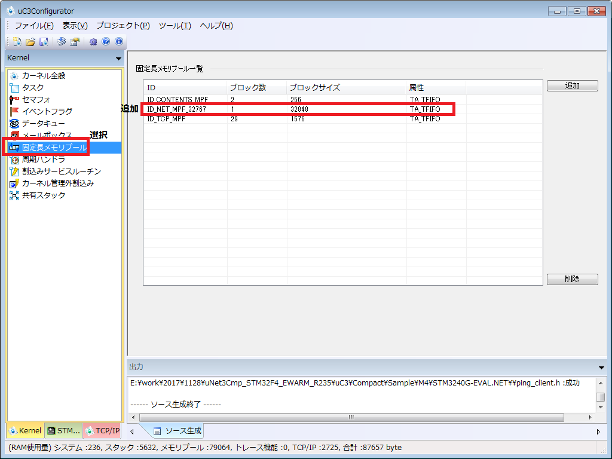
Task: Expand the 出力 output panel dropdown arrow
Action: pos(601,368)
